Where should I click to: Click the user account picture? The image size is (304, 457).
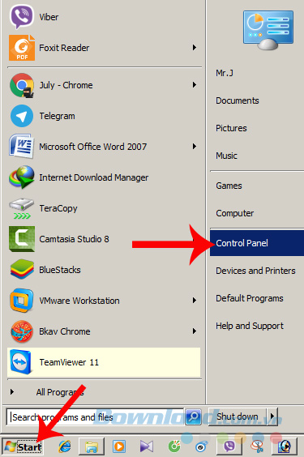point(268,30)
